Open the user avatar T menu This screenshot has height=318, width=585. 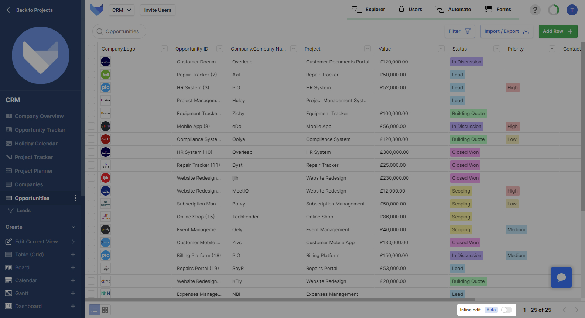(x=572, y=10)
